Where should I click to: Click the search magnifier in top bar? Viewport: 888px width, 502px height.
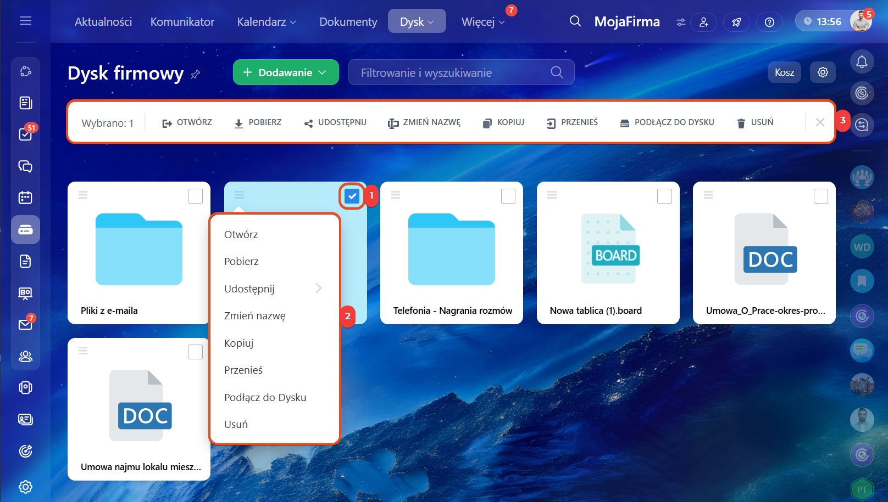(x=575, y=21)
